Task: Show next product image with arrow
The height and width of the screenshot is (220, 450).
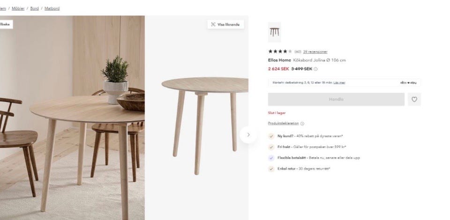Action: 248,135
